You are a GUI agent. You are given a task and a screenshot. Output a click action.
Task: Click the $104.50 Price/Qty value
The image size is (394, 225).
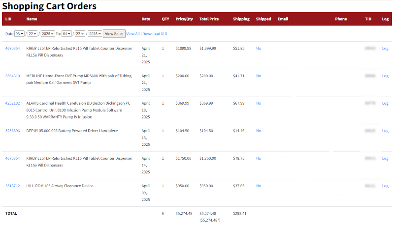tap(182, 131)
